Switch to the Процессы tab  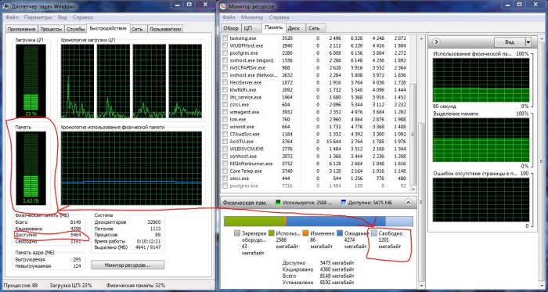click(x=51, y=29)
